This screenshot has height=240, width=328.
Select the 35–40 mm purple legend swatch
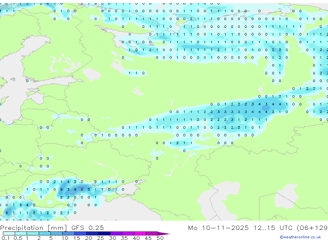(x=128, y=233)
